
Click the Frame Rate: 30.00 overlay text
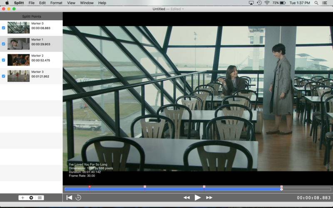(82, 176)
